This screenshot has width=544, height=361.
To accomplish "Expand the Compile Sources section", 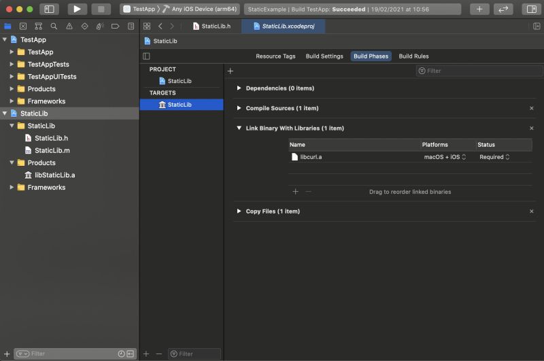I will click(x=239, y=108).
